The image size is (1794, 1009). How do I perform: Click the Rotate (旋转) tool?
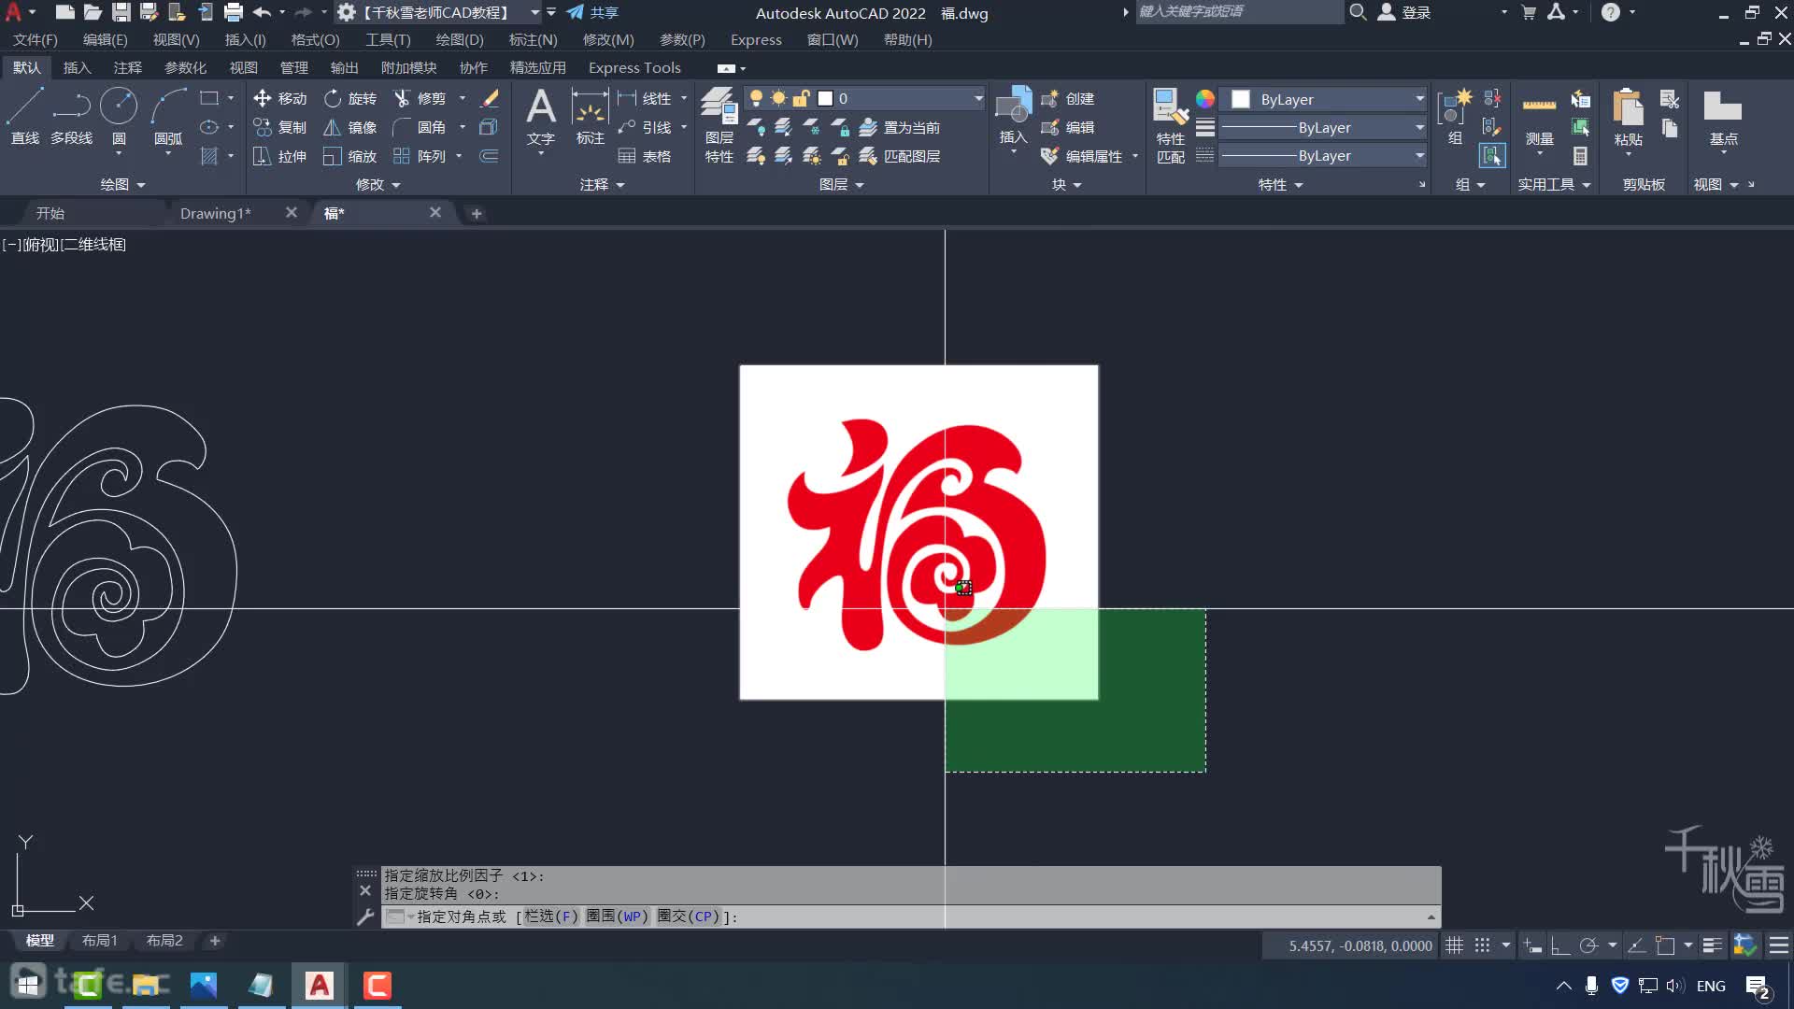click(350, 98)
